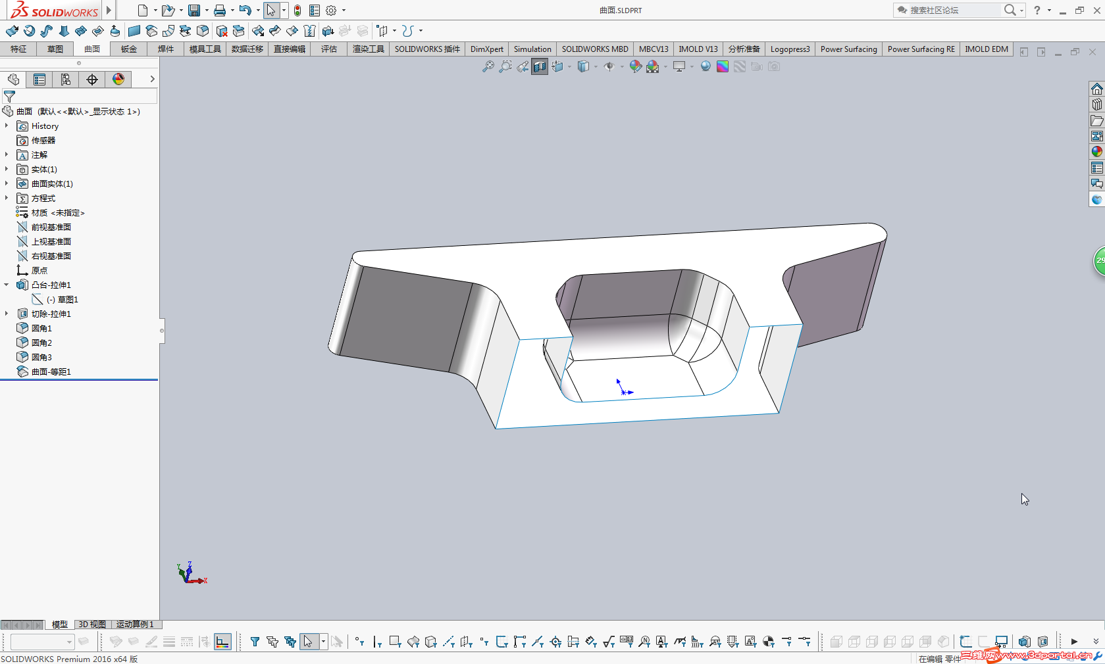Image resolution: width=1105 pixels, height=664 pixels.
Task: Click the Revolved Surface tool
Action: [29, 31]
